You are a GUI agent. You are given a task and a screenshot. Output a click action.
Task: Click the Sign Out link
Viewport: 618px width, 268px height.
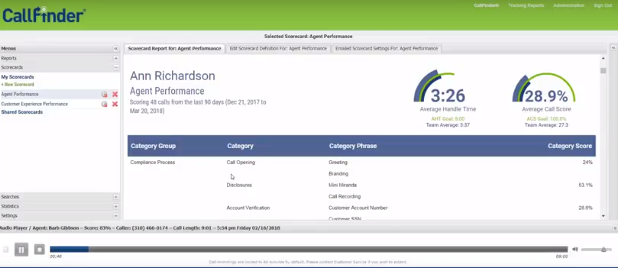(603, 5)
